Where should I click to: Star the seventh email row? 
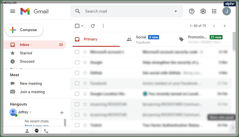[85, 115]
